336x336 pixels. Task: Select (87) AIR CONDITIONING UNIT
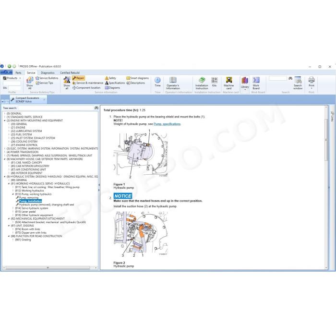click(x=28, y=169)
